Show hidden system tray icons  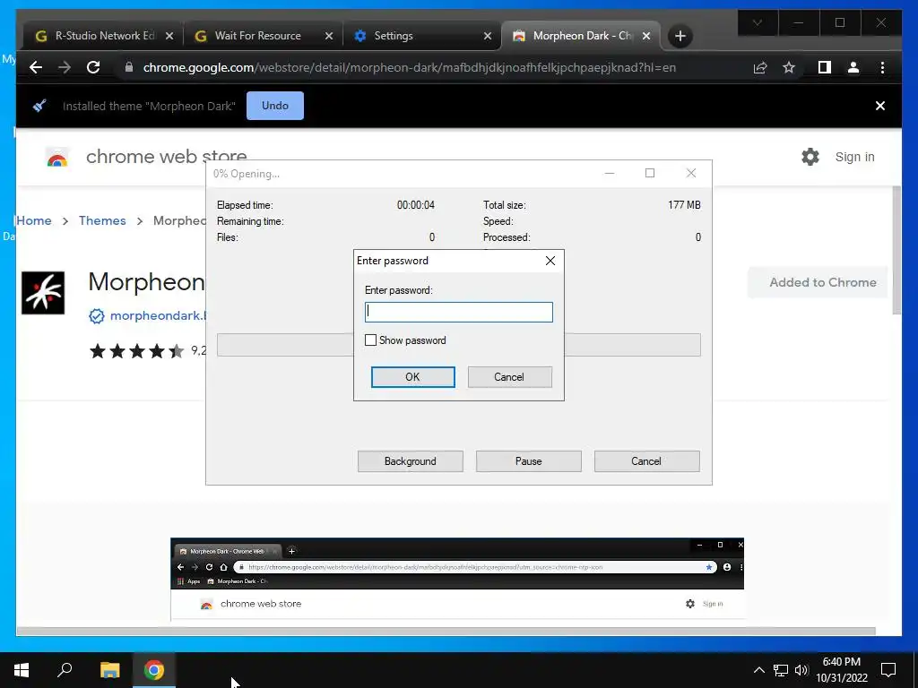758,670
